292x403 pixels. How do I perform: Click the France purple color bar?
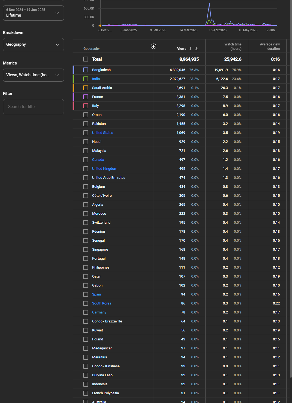[73, 97]
